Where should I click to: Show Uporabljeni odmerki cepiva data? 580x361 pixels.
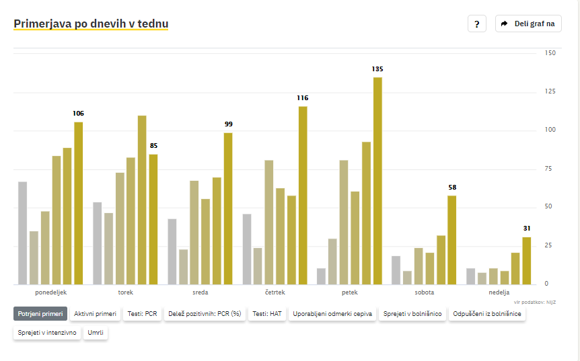[332, 314]
